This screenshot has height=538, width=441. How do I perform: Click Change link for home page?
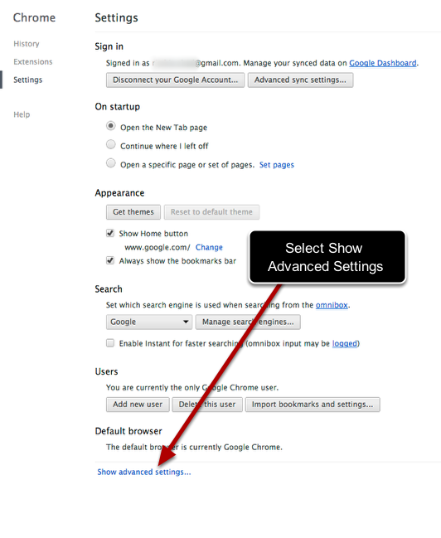point(209,247)
